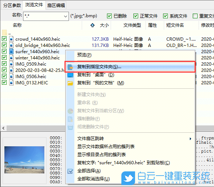This screenshot has width=214, height=187.
Task: Click scroll-left arrow of horizontal scrollbar
Action: [3, 128]
